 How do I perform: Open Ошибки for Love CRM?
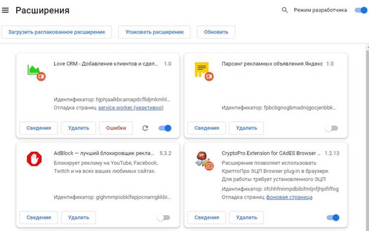tap(116, 128)
